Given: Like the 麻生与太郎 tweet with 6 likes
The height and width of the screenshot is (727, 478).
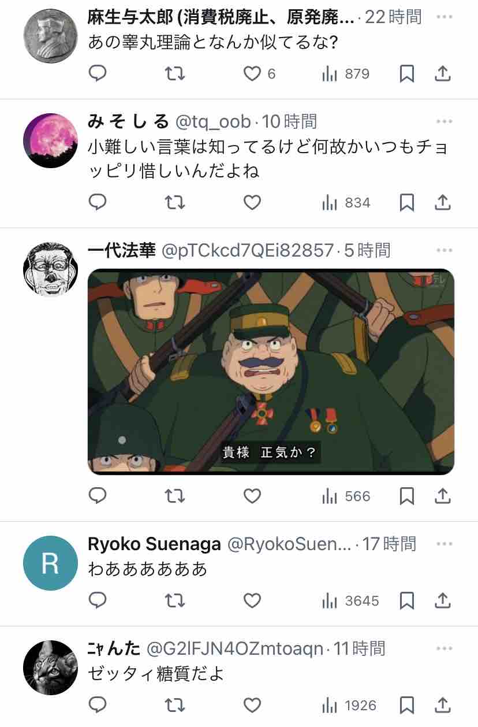Looking at the screenshot, I should pos(259,73).
